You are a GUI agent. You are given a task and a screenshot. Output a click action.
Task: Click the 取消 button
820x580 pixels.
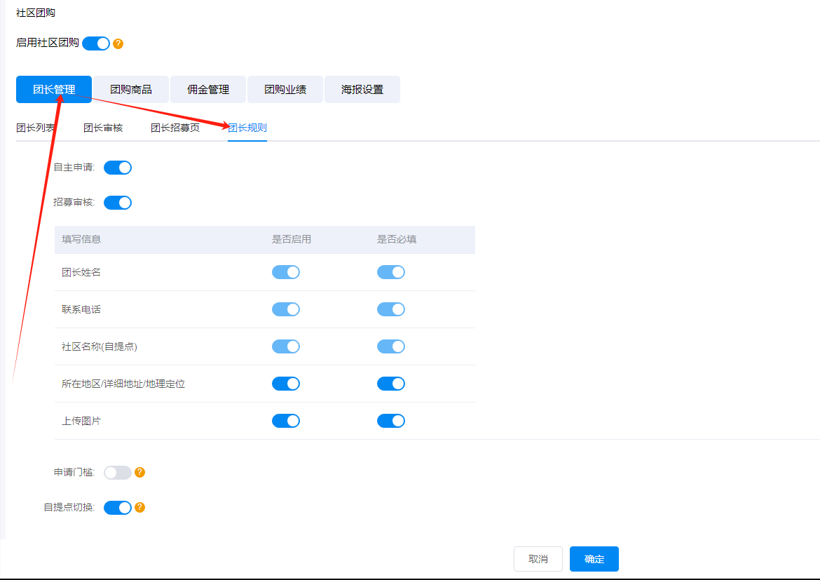(538, 559)
